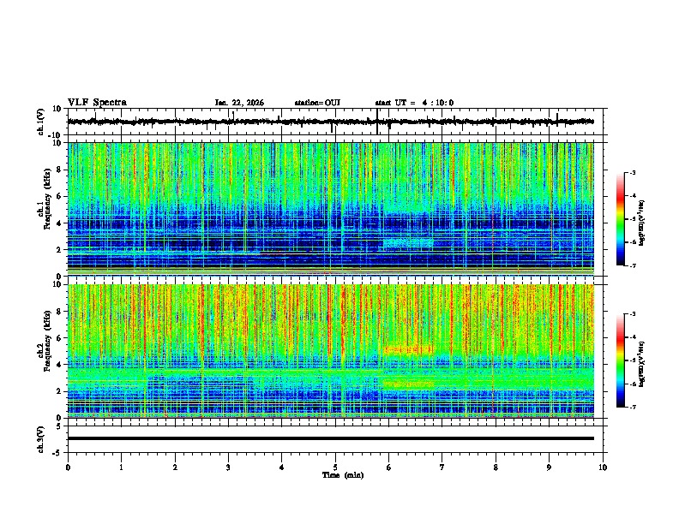The height and width of the screenshot is (524, 679).
Task: Click the 8 kHz tick on ch.2 frequency axis
Action: point(59,312)
